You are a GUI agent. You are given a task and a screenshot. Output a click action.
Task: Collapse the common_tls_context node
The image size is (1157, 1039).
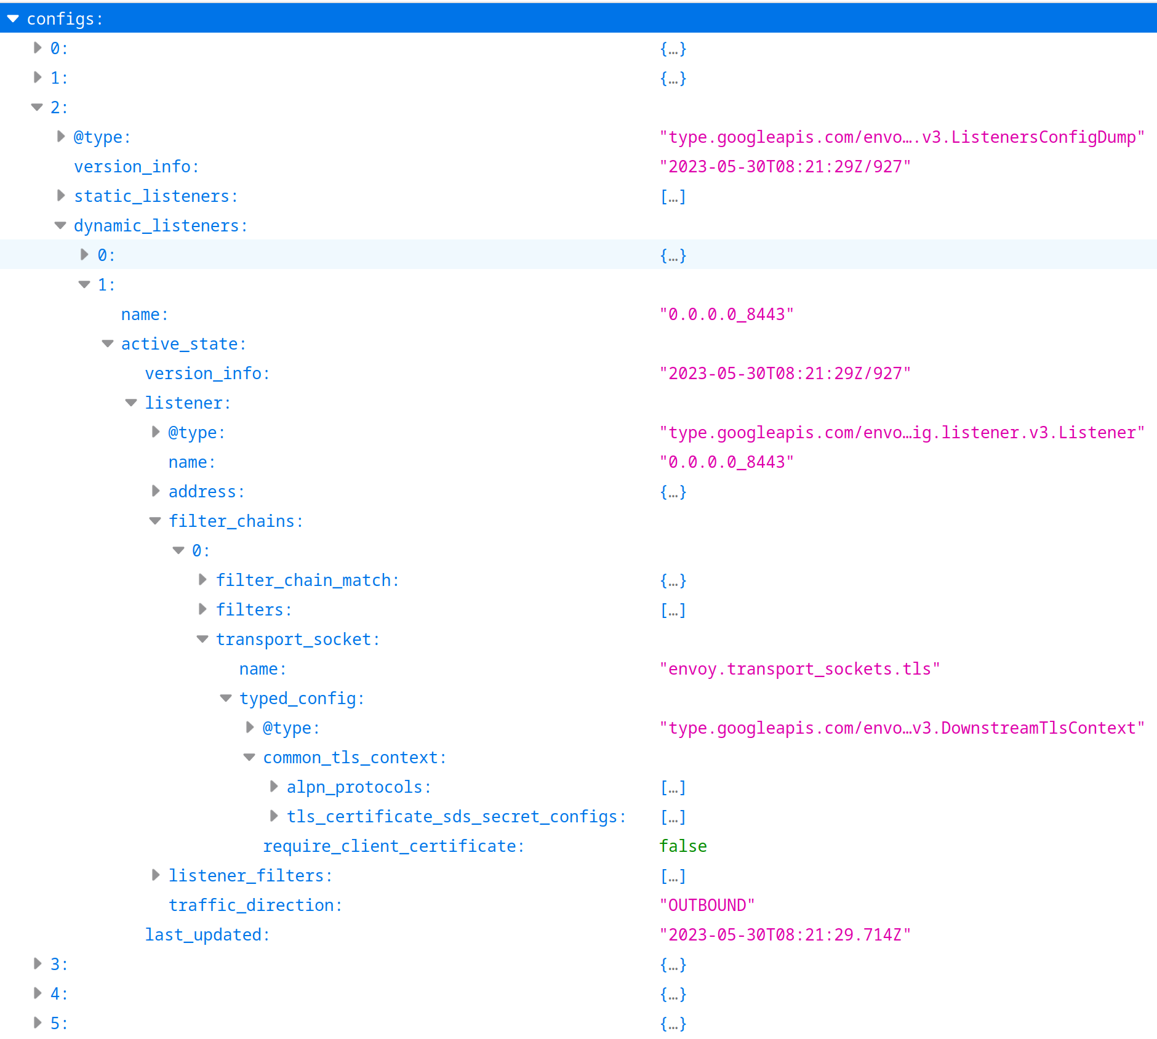(249, 757)
